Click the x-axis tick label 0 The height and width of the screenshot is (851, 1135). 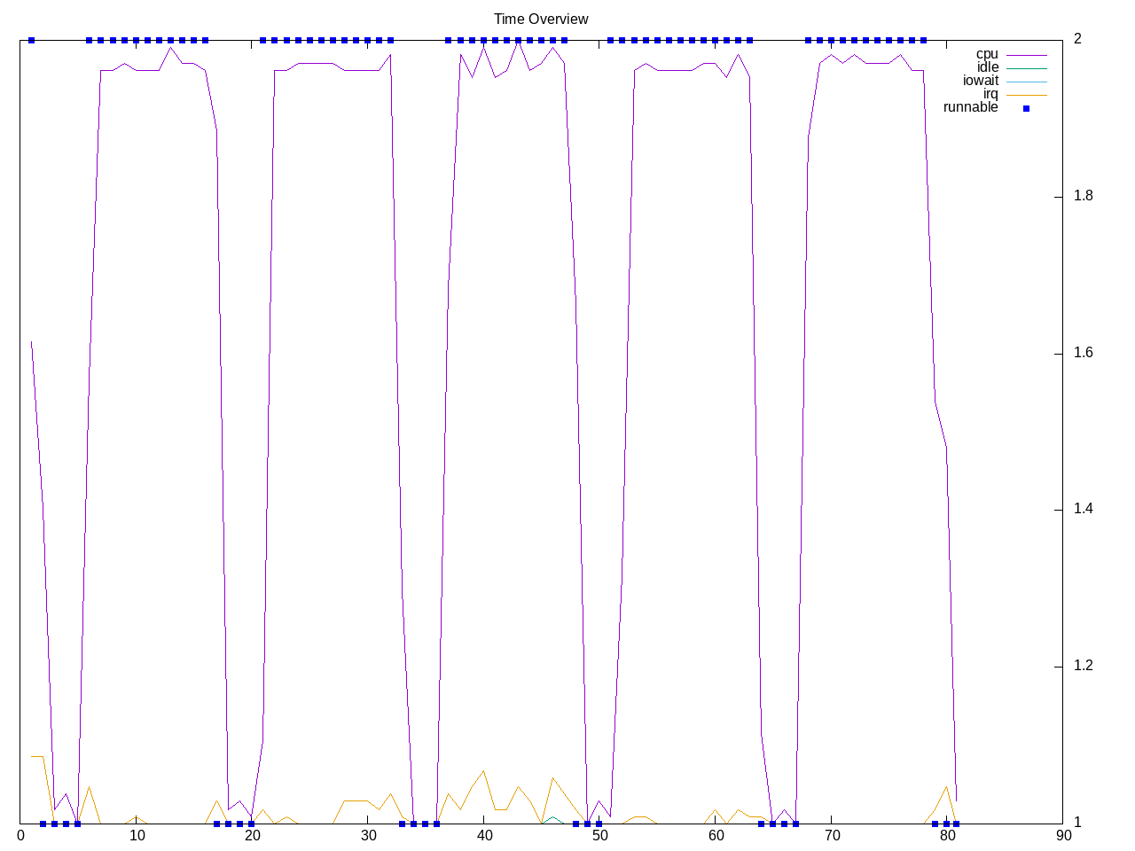21,835
